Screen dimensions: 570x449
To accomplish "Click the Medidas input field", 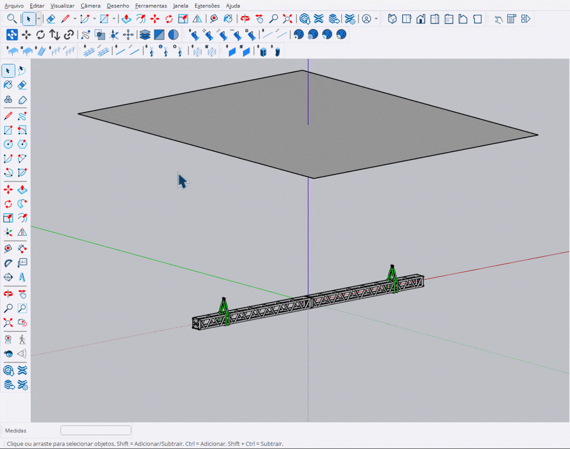I will coord(96,430).
